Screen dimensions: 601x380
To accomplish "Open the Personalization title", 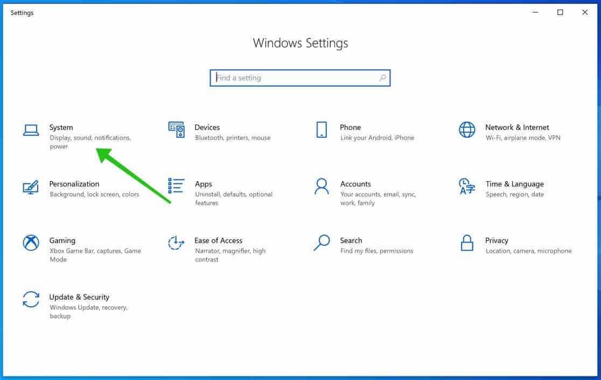I will point(74,184).
